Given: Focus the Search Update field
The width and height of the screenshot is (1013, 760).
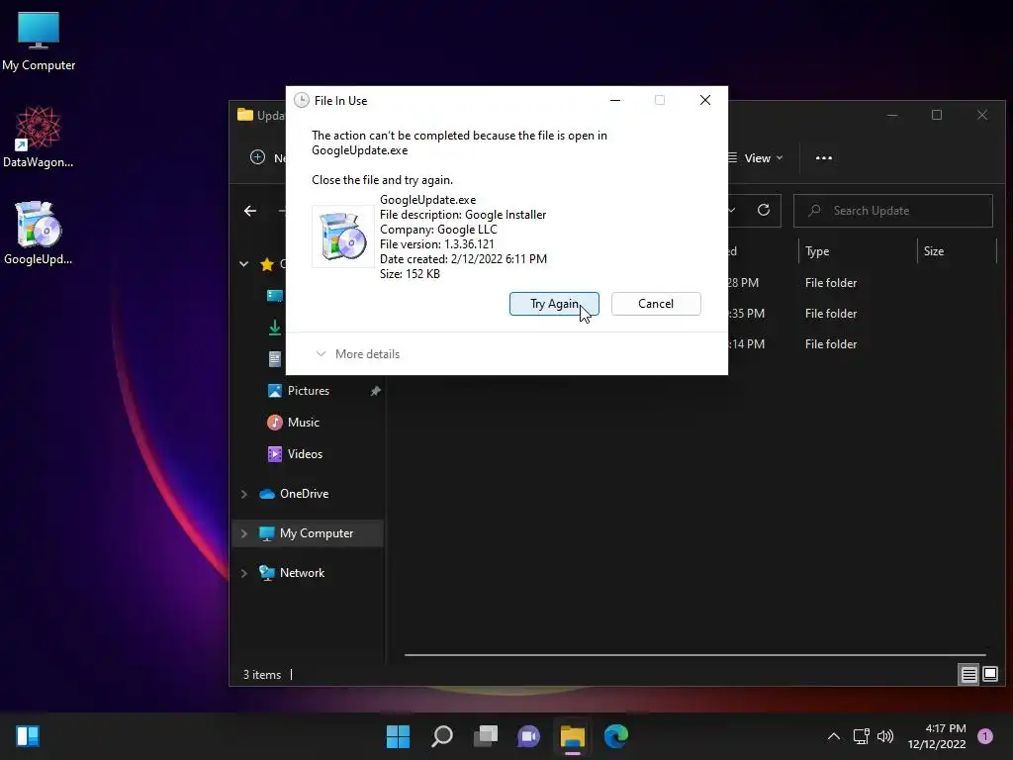Looking at the screenshot, I should [893, 211].
